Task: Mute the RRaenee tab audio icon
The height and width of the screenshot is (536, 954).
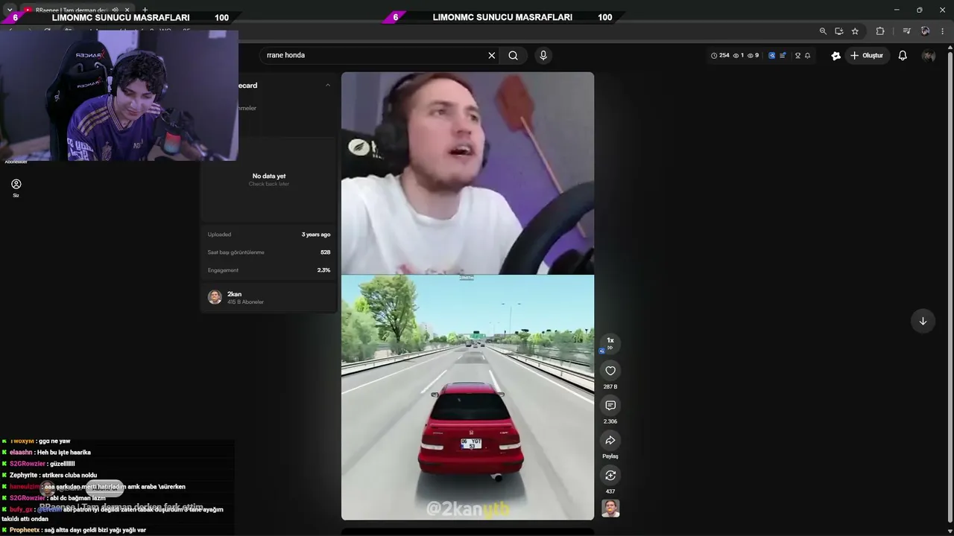Action: 115,10
